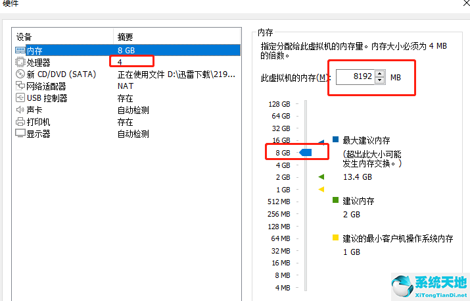Click the 摘要 column header

click(126, 37)
